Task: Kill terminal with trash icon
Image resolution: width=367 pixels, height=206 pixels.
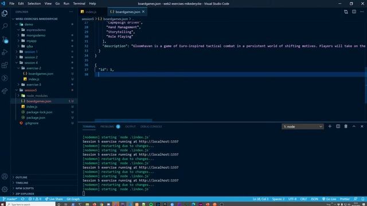Action: [346, 126]
